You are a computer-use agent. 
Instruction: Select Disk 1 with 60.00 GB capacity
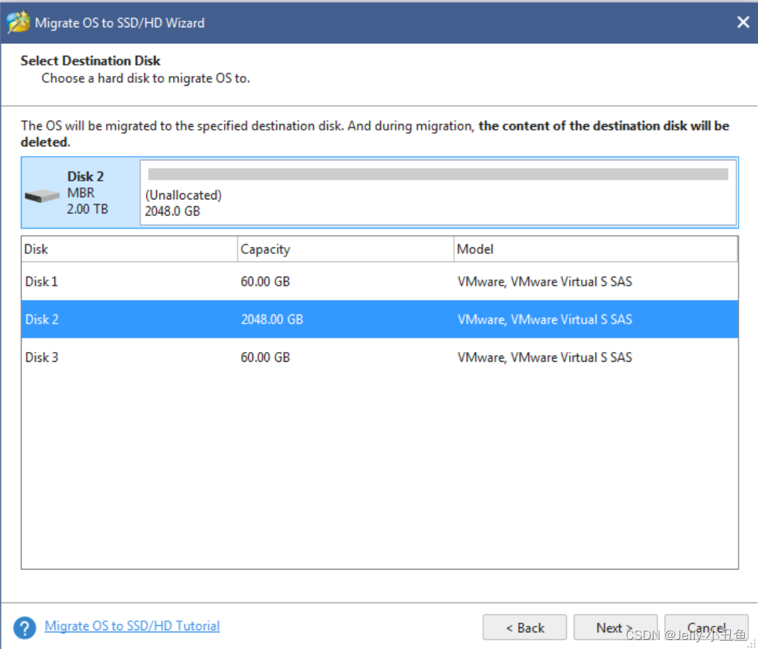click(x=209, y=282)
